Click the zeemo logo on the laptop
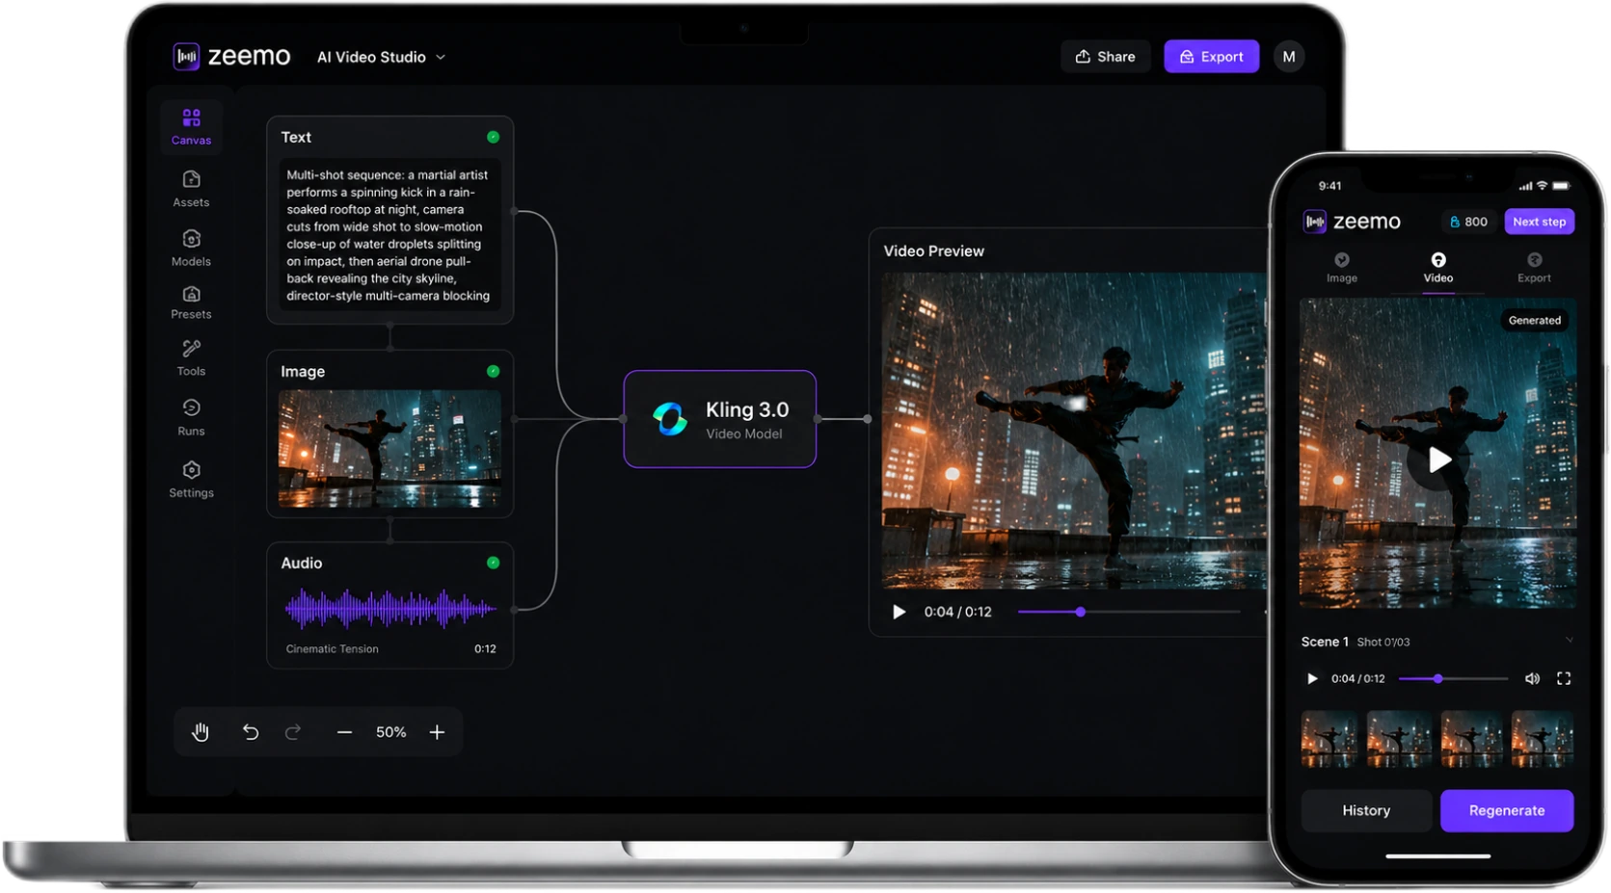The image size is (1611, 893). [x=231, y=57]
